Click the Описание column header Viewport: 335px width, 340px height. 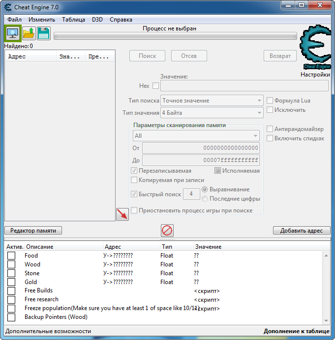point(63,247)
